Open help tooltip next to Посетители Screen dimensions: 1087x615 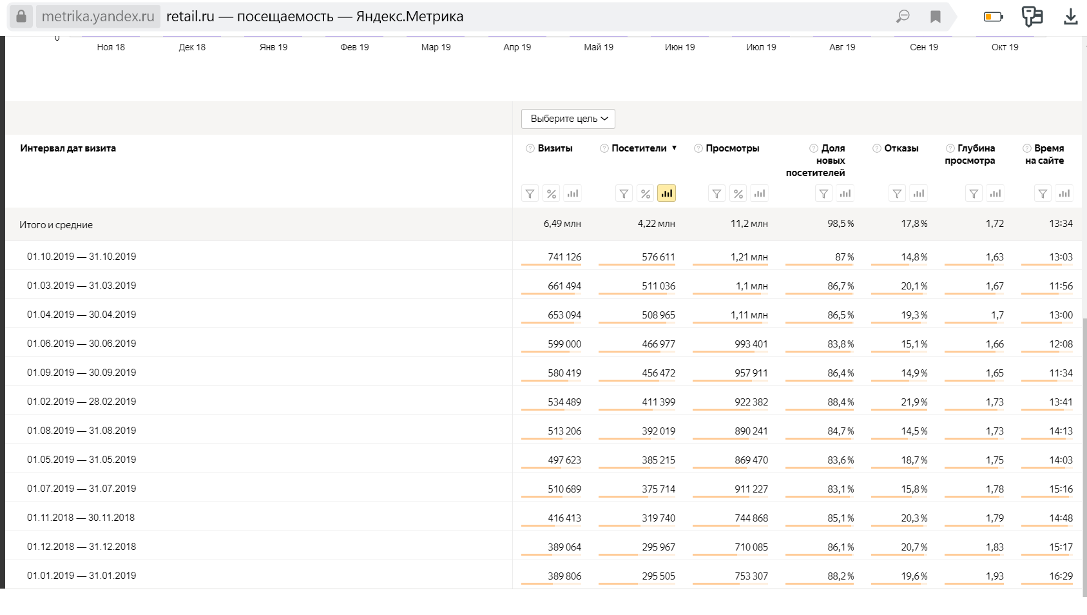pyautogui.click(x=604, y=148)
